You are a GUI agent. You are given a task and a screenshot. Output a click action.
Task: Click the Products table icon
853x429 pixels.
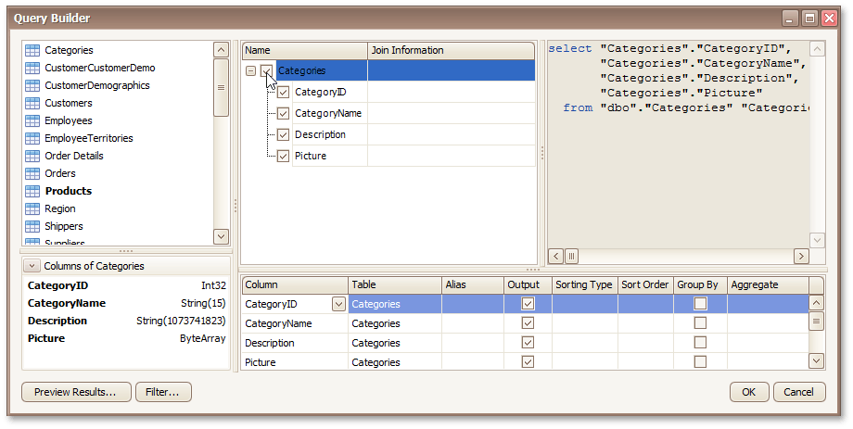[32, 191]
